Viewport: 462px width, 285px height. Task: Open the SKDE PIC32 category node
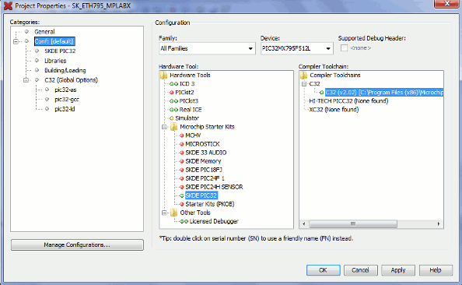pyautogui.click(x=60, y=51)
